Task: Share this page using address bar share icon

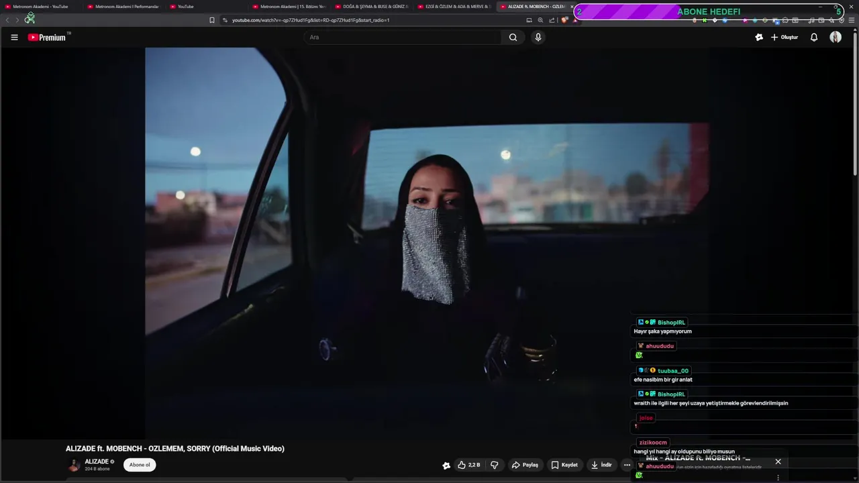Action: click(552, 20)
